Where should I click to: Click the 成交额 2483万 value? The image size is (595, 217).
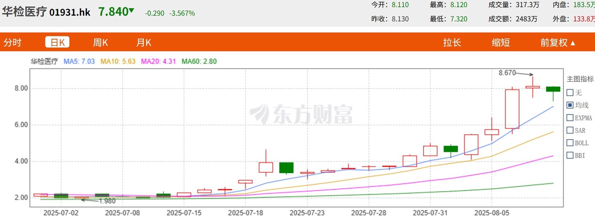526,19
